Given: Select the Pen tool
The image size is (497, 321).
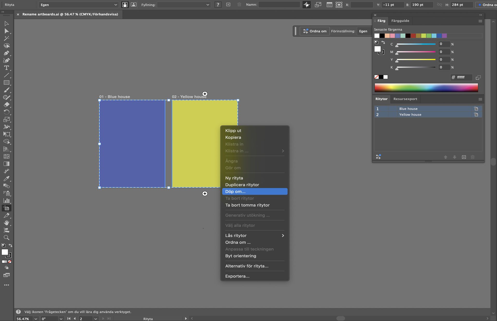Looking at the screenshot, I should (x=6, y=53).
